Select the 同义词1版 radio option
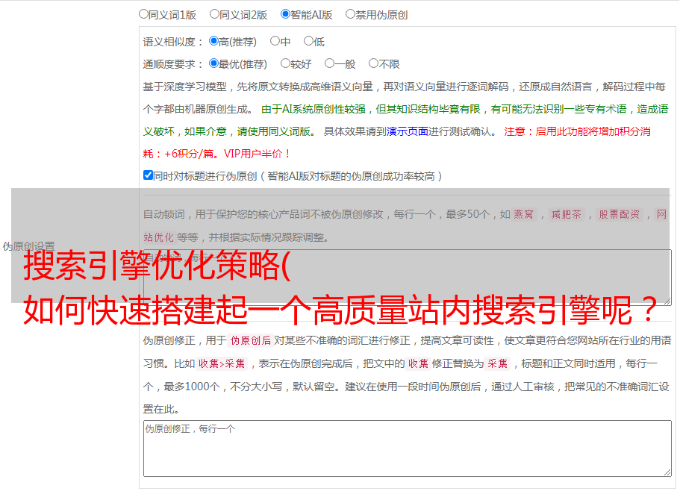680x491 pixels. tap(143, 14)
